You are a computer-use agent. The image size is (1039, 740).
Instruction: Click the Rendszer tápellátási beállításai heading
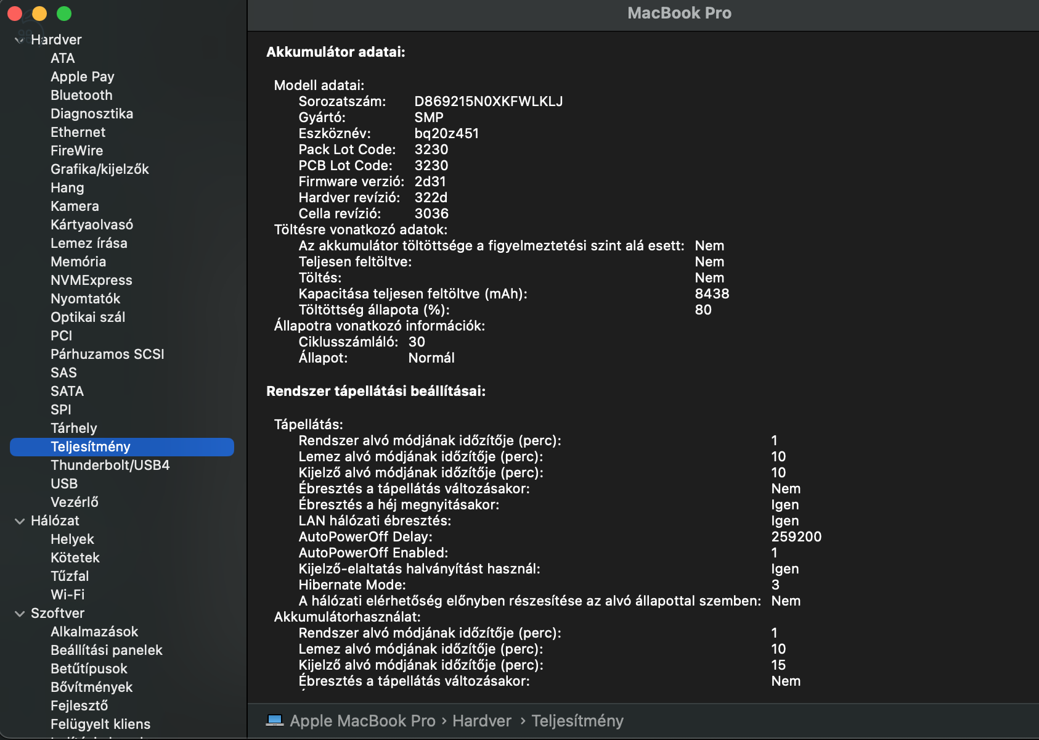pyautogui.click(x=376, y=391)
